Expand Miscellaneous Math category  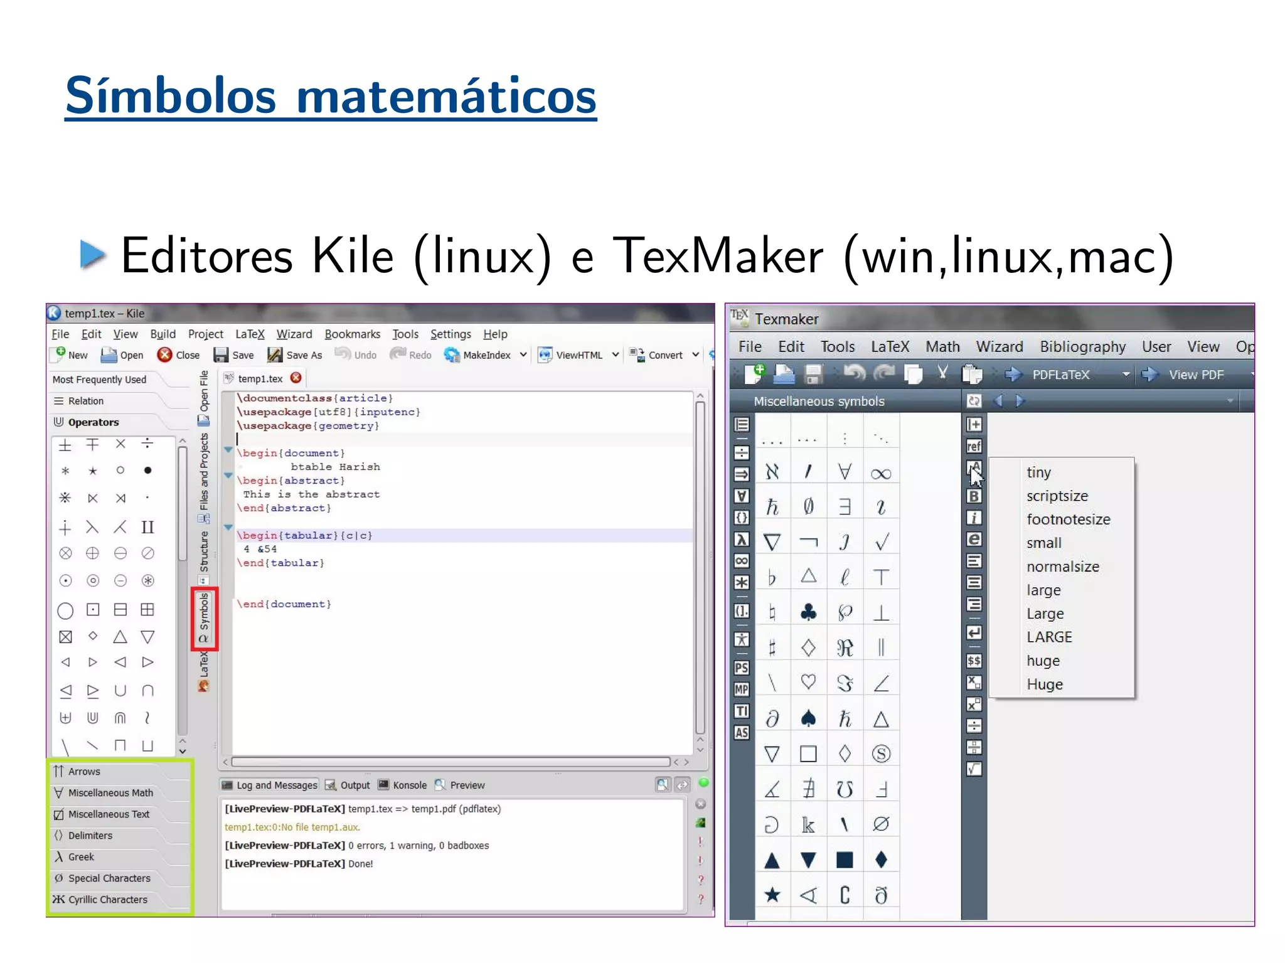point(120,793)
